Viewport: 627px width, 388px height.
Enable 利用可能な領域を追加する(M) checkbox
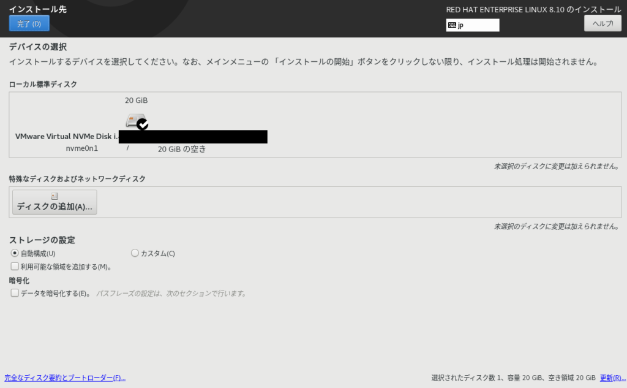click(x=15, y=267)
